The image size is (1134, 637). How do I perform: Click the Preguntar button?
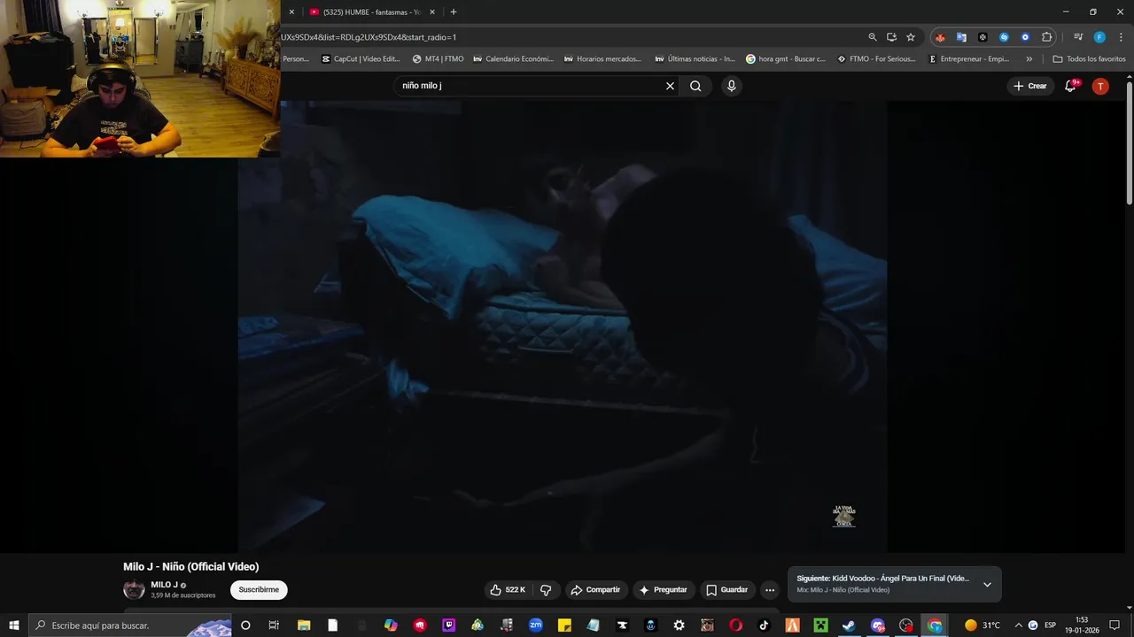[x=664, y=590]
